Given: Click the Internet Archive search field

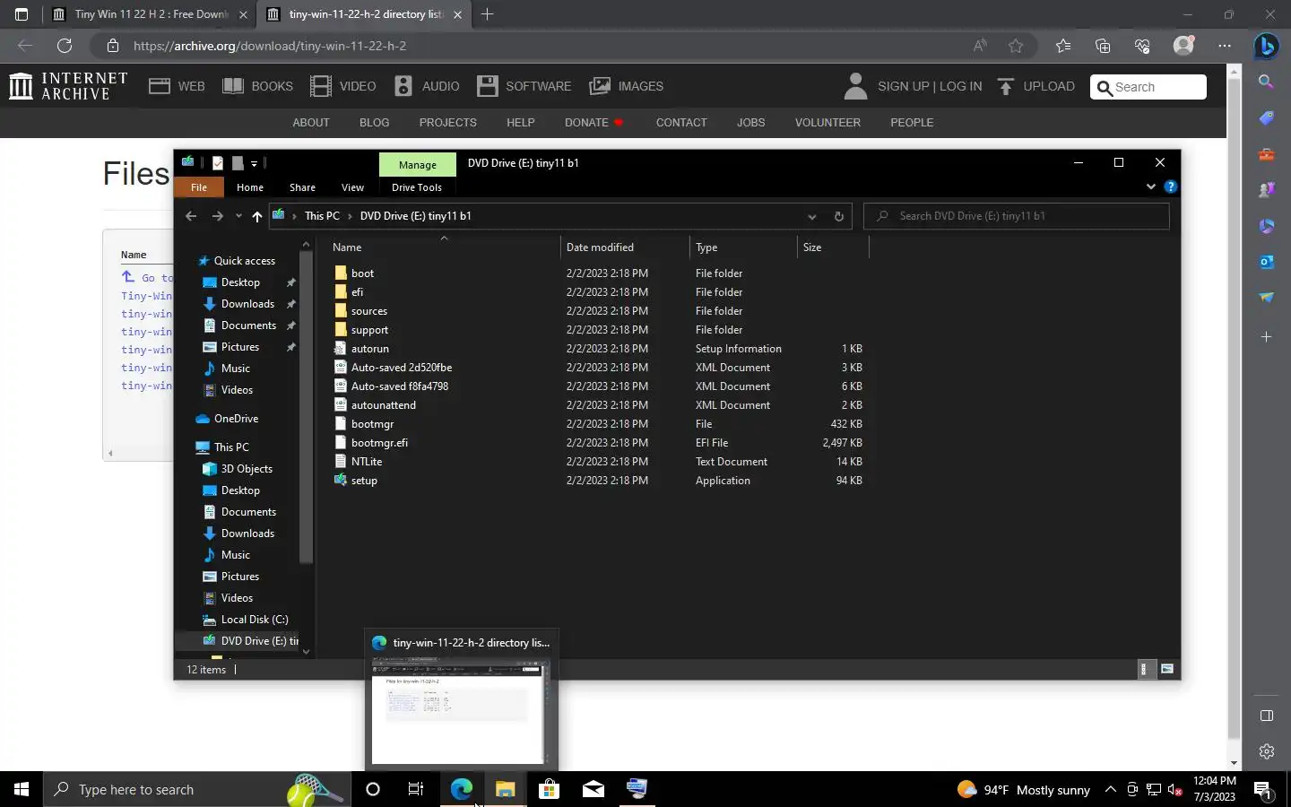Looking at the screenshot, I should [1148, 87].
